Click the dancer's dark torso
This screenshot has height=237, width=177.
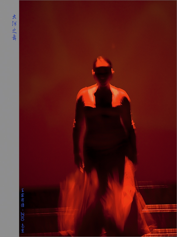(x=103, y=127)
